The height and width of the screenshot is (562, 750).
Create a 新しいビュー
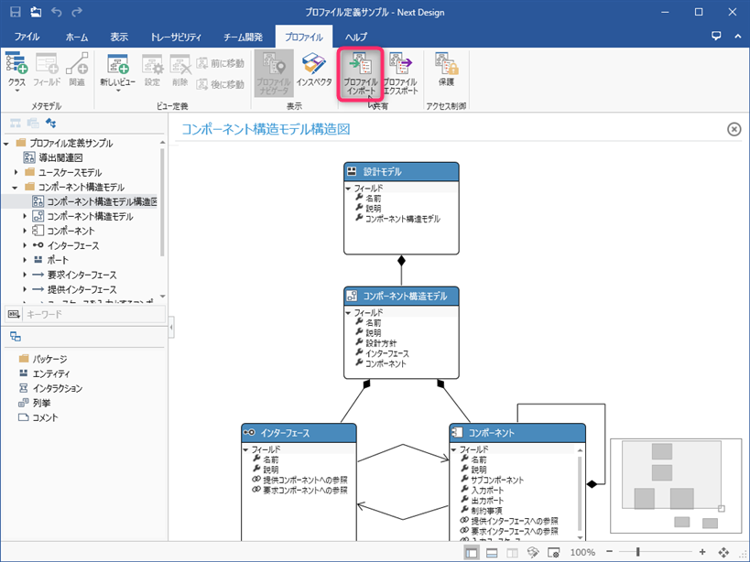coord(116,69)
